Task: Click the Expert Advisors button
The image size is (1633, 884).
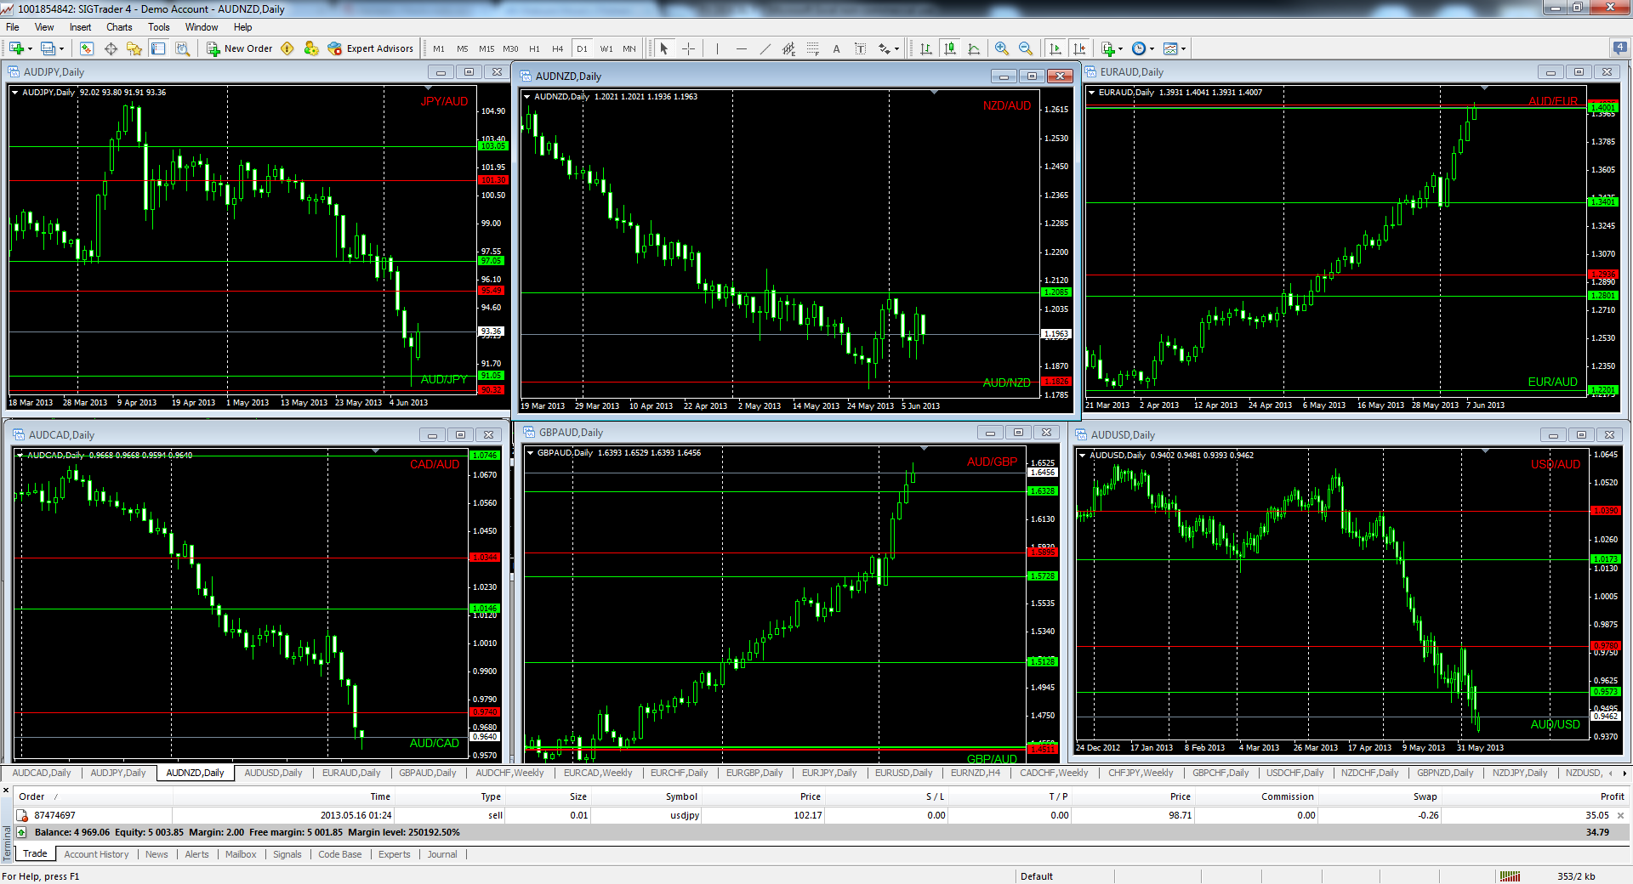Action: 371,48
